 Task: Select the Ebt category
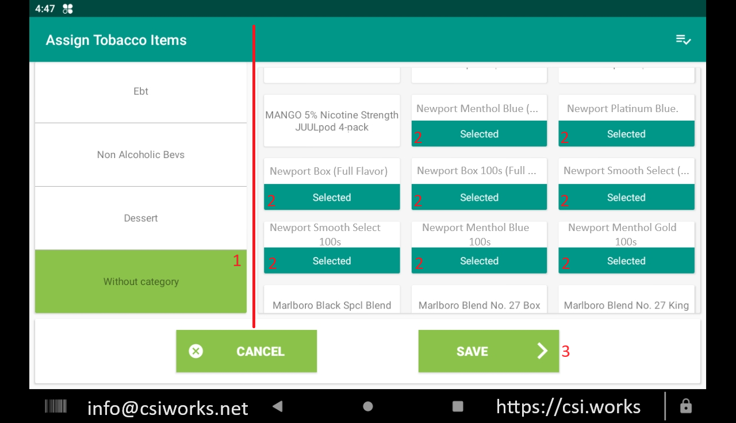click(x=141, y=91)
